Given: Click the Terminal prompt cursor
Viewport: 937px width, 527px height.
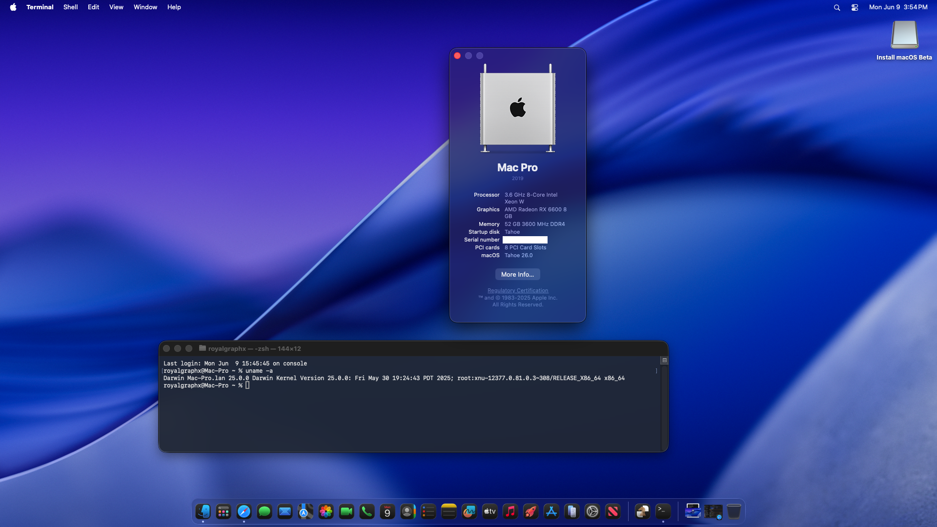Looking at the screenshot, I should coord(247,385).
